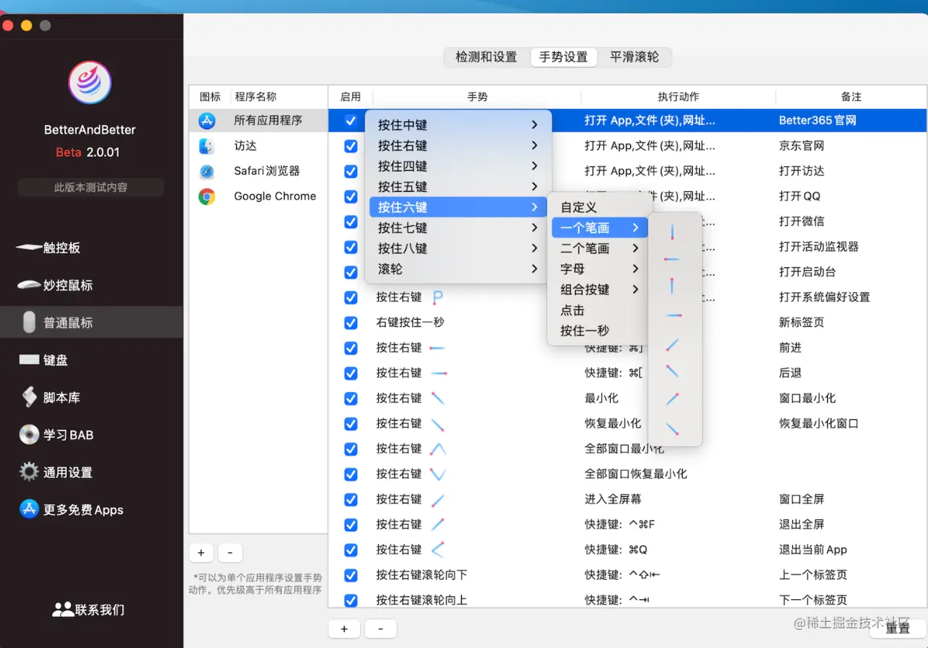Select the diagonal stroke with lower-left red dot
Viewport: 928px width, 648px height.
pos(673,344)
